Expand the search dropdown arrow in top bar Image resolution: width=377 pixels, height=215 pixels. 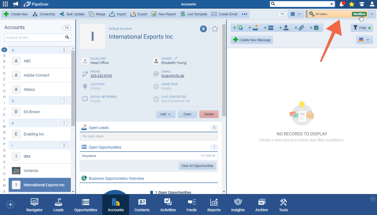332,4
